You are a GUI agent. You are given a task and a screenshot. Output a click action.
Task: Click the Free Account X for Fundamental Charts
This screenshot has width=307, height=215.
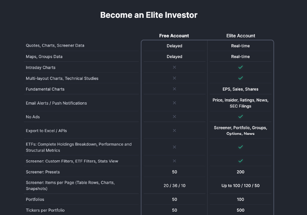click(x=174, y=89)
